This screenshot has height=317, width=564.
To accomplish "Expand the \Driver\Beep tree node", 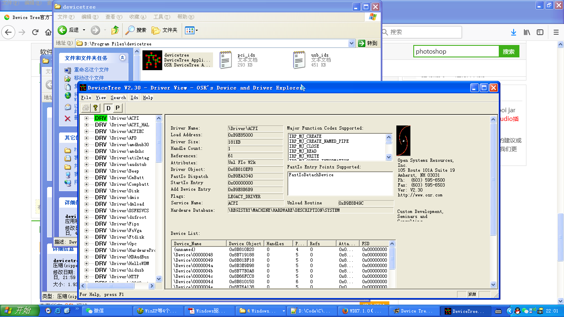I will pyautogui.click(x=87, y=171).
